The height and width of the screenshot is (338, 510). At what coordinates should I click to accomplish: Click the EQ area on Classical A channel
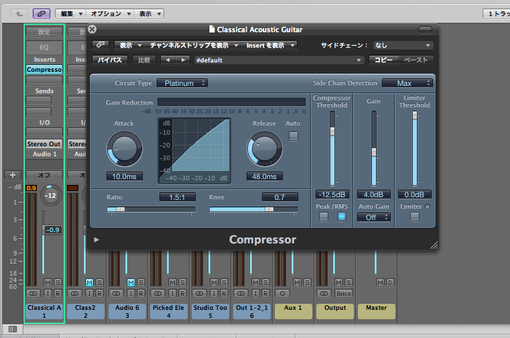[x=44, y=48]
